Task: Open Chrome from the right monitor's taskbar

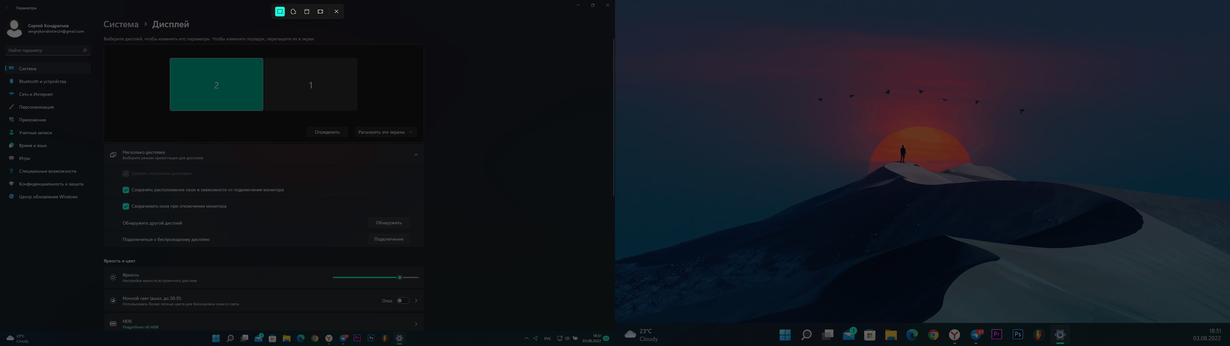Action: coord(933,334)
